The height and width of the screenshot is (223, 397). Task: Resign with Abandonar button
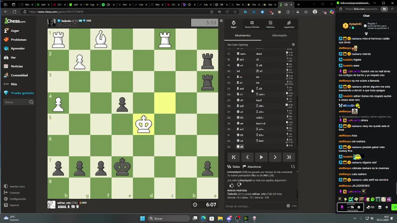point(252,167)
